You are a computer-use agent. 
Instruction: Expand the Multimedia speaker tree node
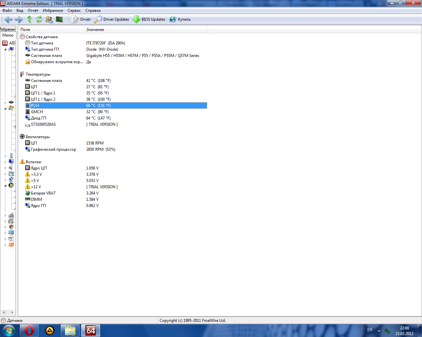pyautogui.click(x=5, y=168)
